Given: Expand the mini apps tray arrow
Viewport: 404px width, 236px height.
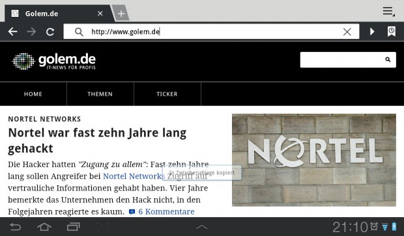Looking at the screenshot, I should 202,227.
